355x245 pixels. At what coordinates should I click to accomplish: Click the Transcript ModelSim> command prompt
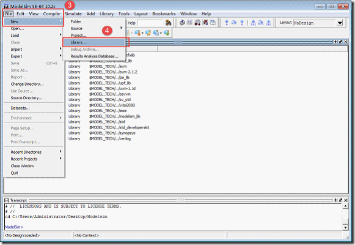pyautogui.click(x=14, y=227)
